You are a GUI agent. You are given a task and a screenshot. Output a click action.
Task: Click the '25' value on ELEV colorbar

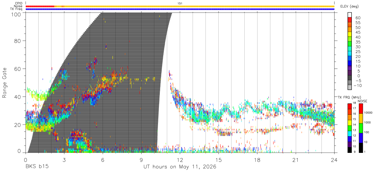point(358,52)
